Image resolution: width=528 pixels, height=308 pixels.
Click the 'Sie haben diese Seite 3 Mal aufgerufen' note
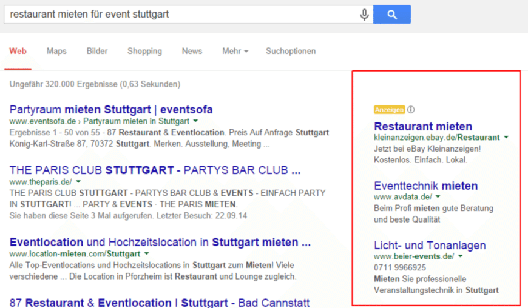[128, 215]
